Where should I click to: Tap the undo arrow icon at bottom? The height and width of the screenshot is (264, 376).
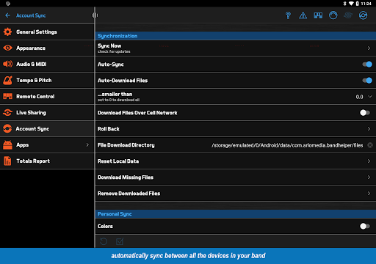(104, 241)
